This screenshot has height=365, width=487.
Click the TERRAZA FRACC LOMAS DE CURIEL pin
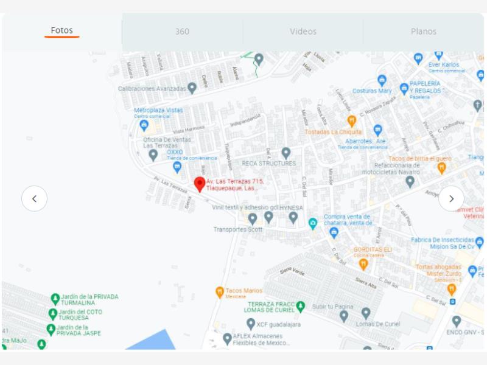300,307
